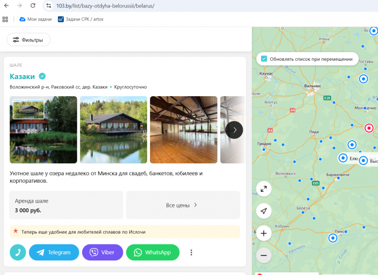Open the Фильтры filters button
This screenshot has height=275, width=378.
click(28, 40)
